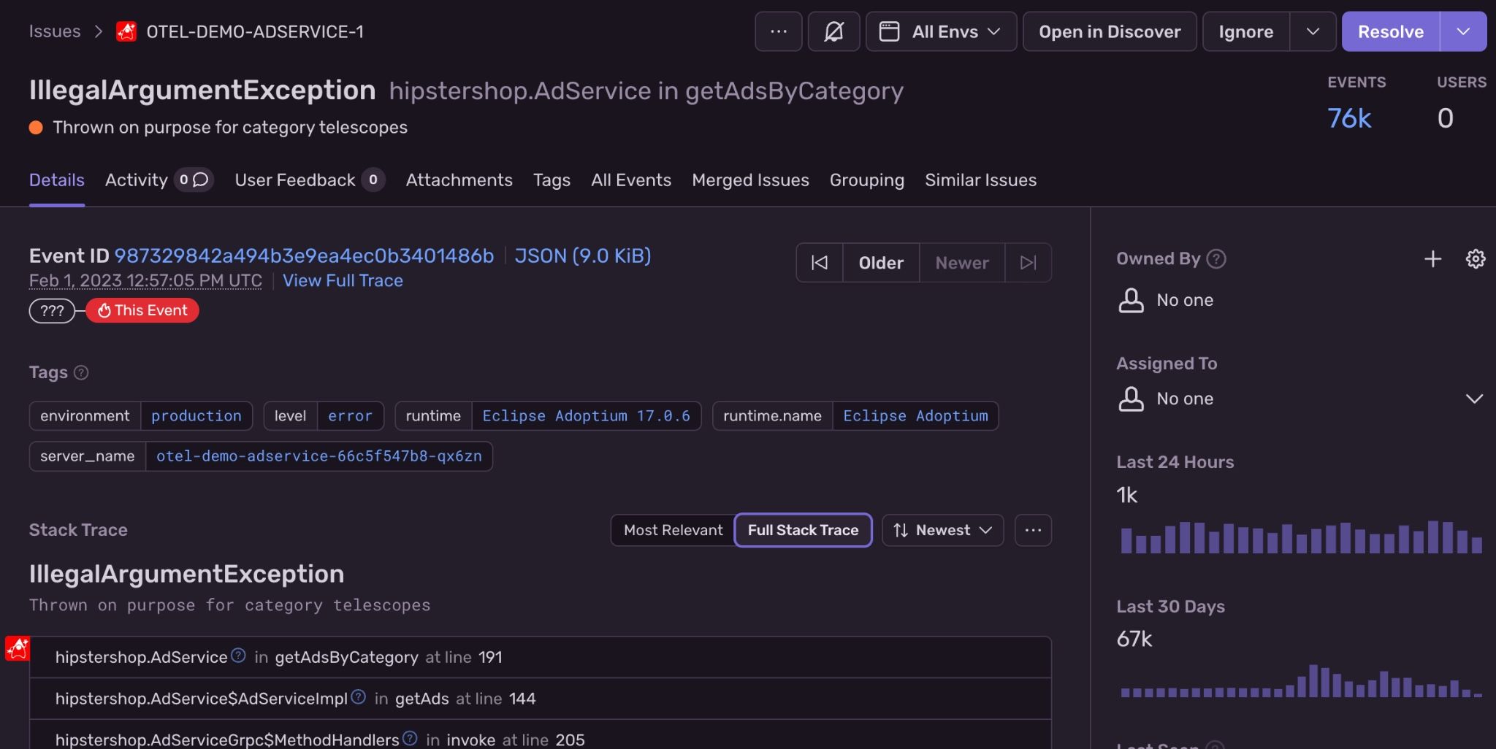The width and height of the screenshot is (1496, 749).
Task: Open the Merged Issues tab
Action: pyautogui.click(x=750, y=180)
